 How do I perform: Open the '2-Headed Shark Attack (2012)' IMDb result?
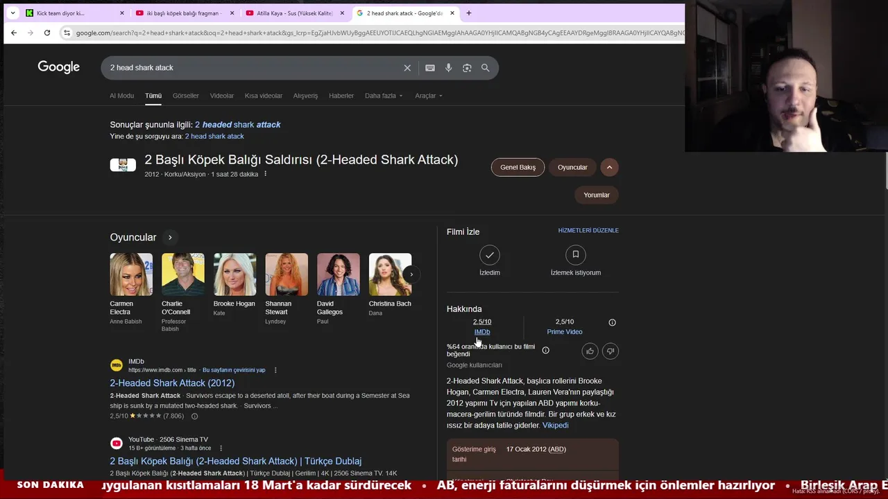172,383
